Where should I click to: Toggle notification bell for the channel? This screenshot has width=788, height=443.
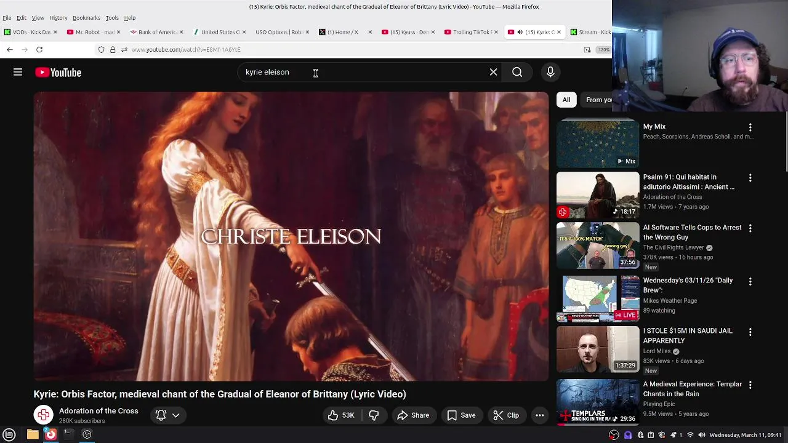(161, 415)
